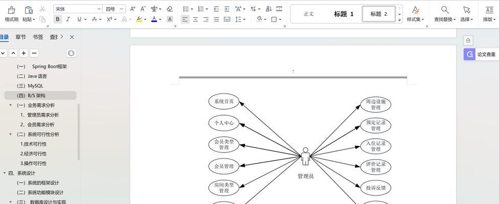Apply blue font color (A)
Screen dimensions: 499x204
[154, 19]
